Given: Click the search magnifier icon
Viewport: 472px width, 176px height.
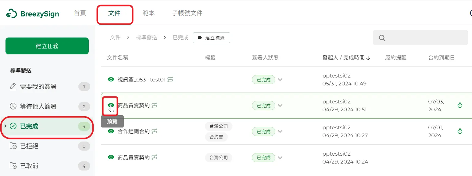Looking at the screenshot, I should [x=382, y=38].
